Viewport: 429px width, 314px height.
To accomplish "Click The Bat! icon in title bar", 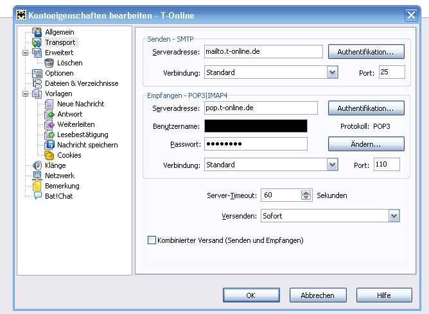I will (x=21, y=15).
